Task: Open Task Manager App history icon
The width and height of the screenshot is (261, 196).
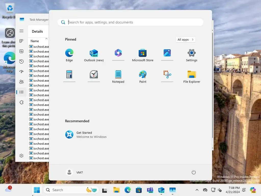Action: 21,62
